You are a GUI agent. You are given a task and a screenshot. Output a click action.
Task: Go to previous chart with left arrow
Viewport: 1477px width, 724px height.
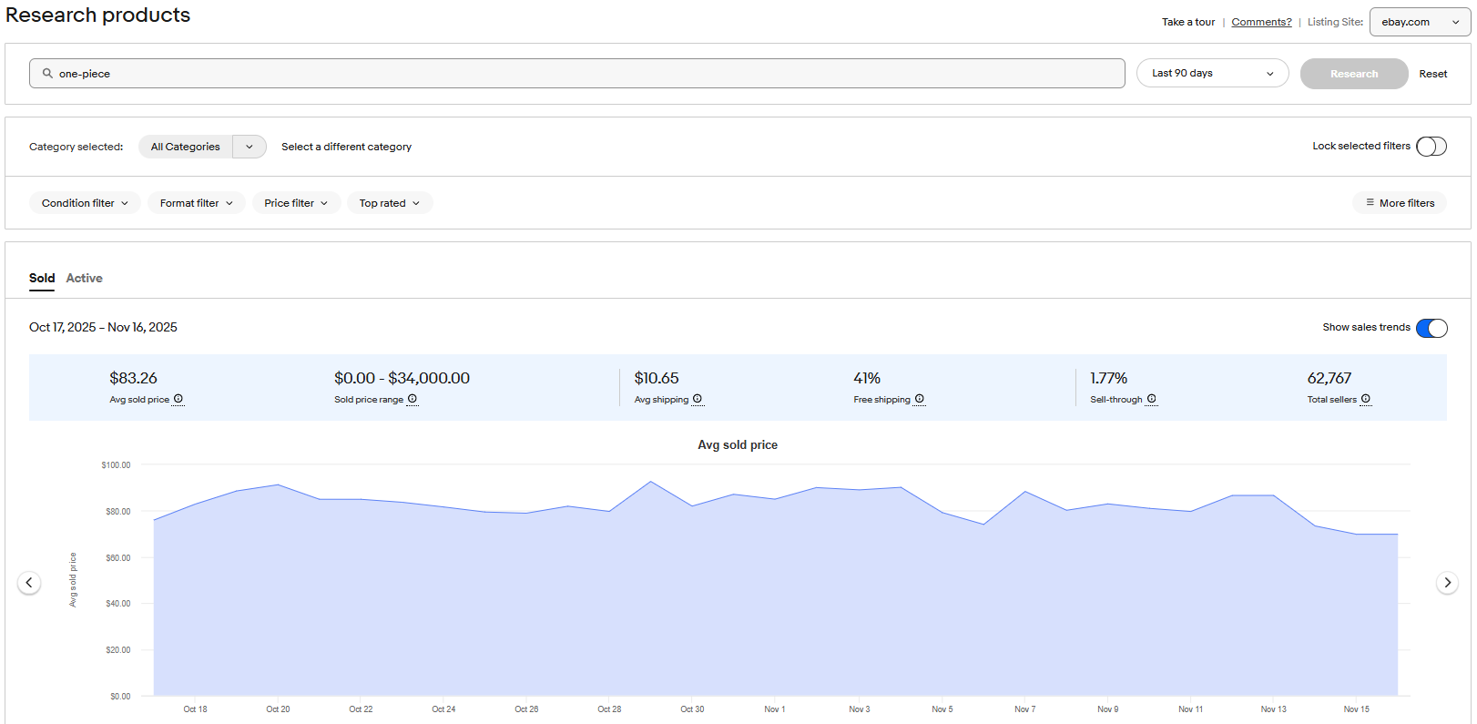[29, 583]
